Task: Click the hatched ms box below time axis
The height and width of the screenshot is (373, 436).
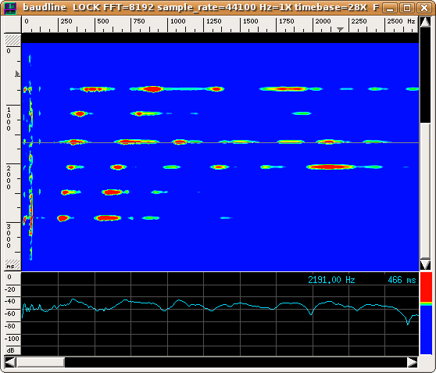Action: tap(13, 264)
